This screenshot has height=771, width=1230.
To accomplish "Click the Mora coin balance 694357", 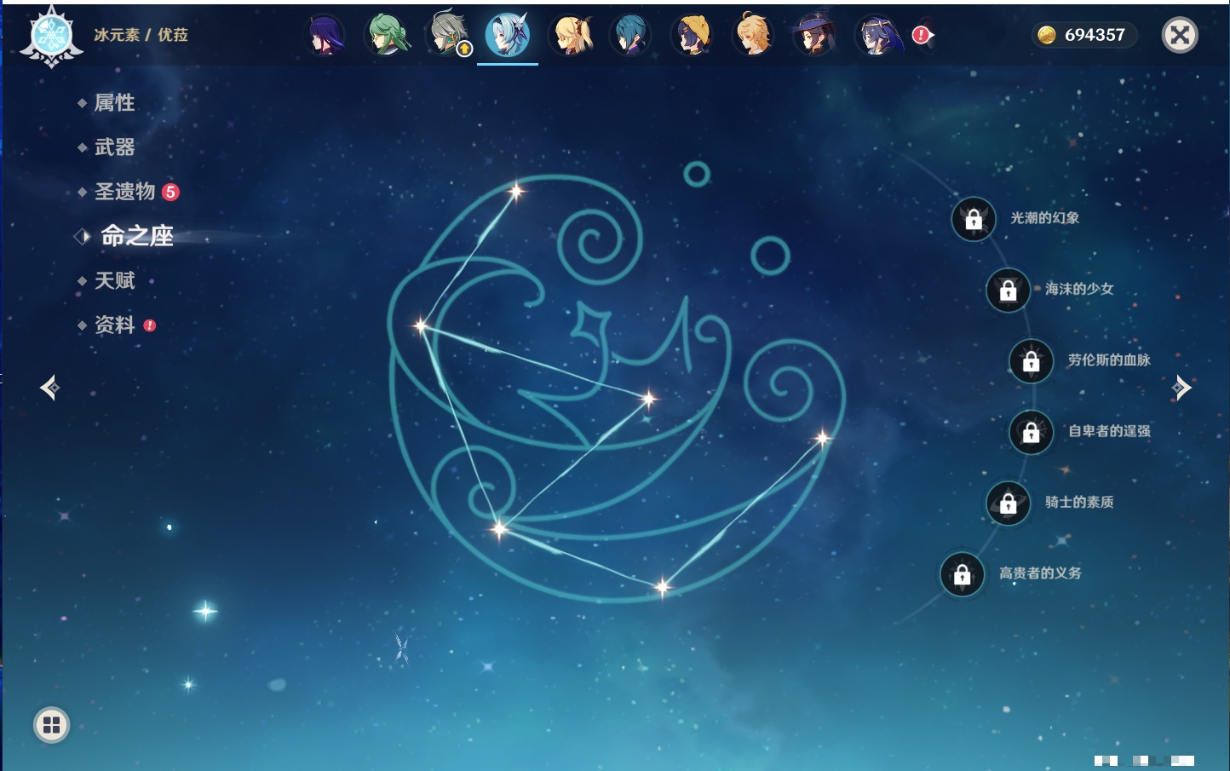I will 1083,35.
